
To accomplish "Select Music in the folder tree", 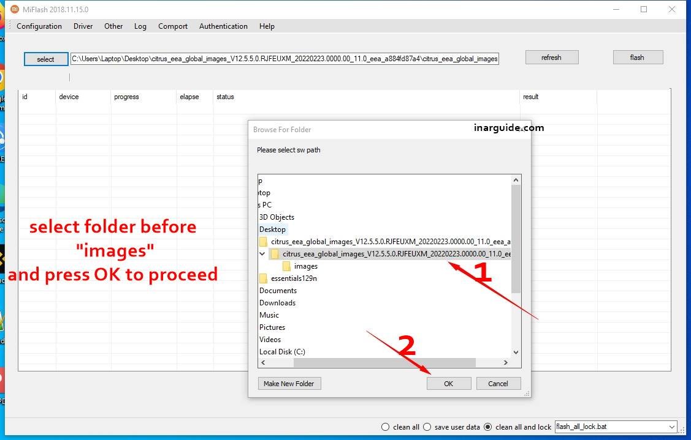I will coord(269,316).
